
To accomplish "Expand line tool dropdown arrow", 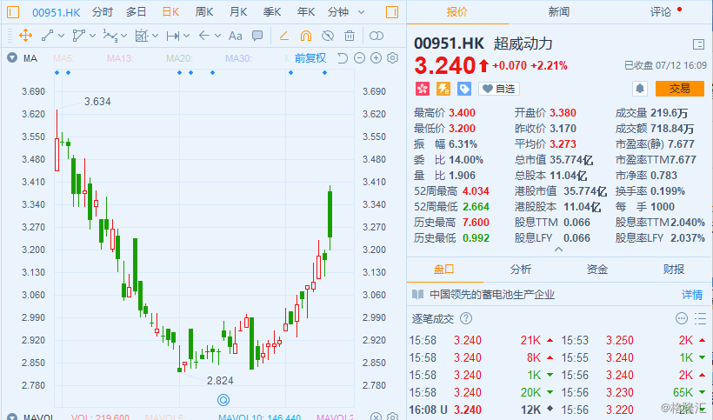I will [62, 36].
